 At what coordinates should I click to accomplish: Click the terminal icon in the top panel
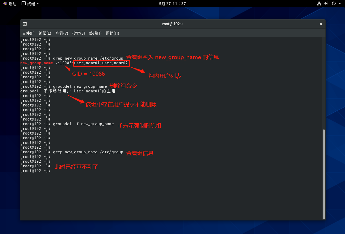tap(24, 4)
